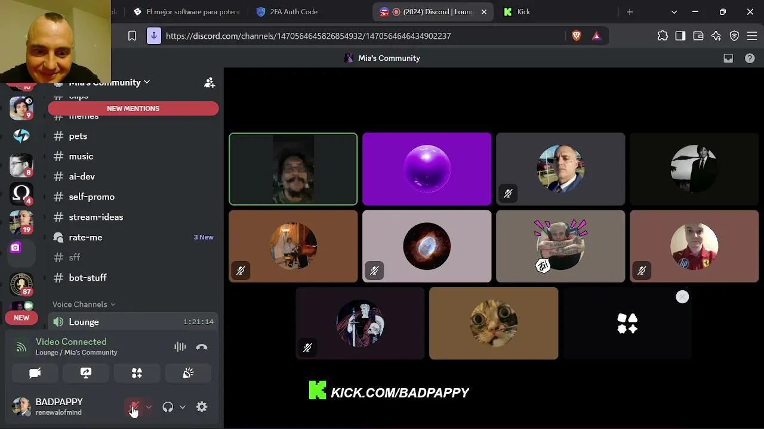Unmute the microphone in user panel
The image size is (764, 429).
[x=135, y=407]
